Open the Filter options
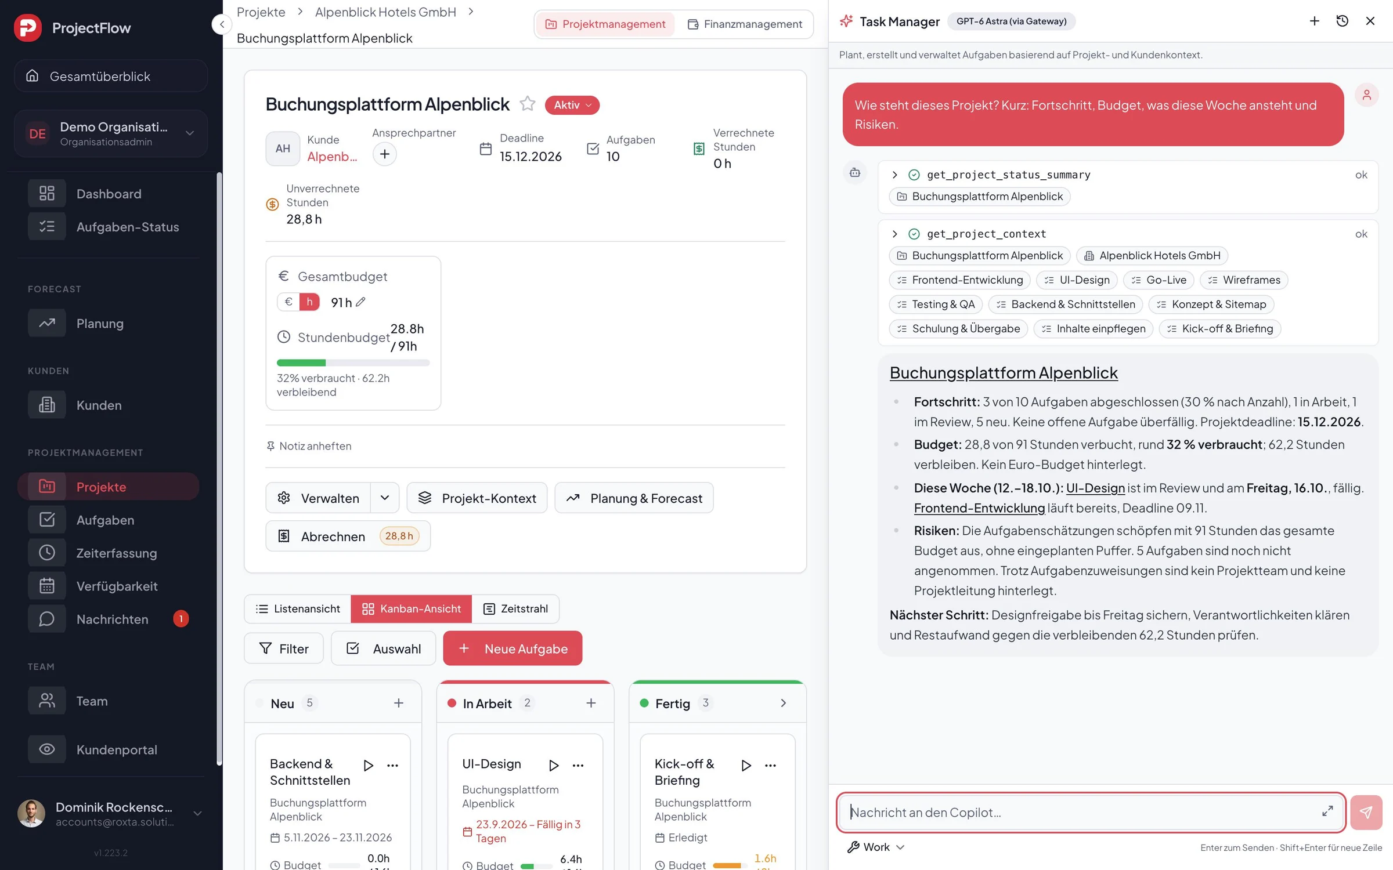 pos(283,648)
